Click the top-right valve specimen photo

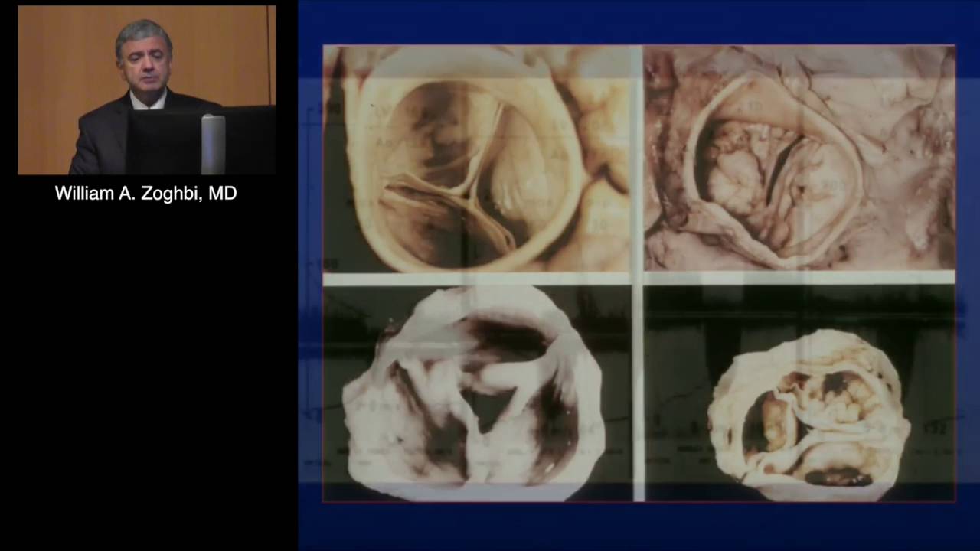[x=799, y=158]
